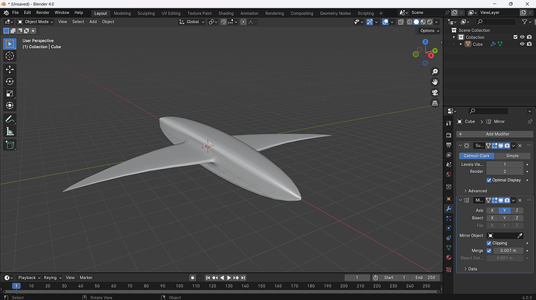The height and width of the screenshot is (300, 536).
Task: Expand the Data section of Mirror
Action: pyautogui.click(x=471, y=269)
